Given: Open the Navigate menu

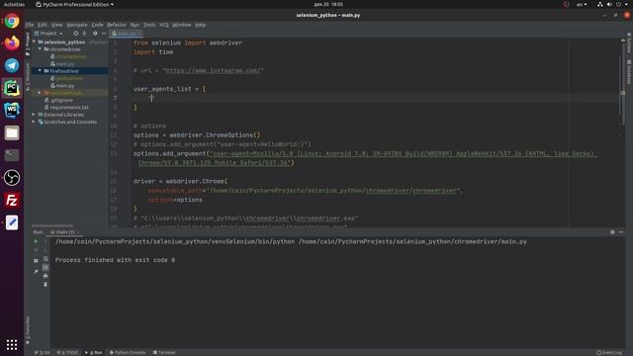Looking at the screenshot, I should point(77,25).
